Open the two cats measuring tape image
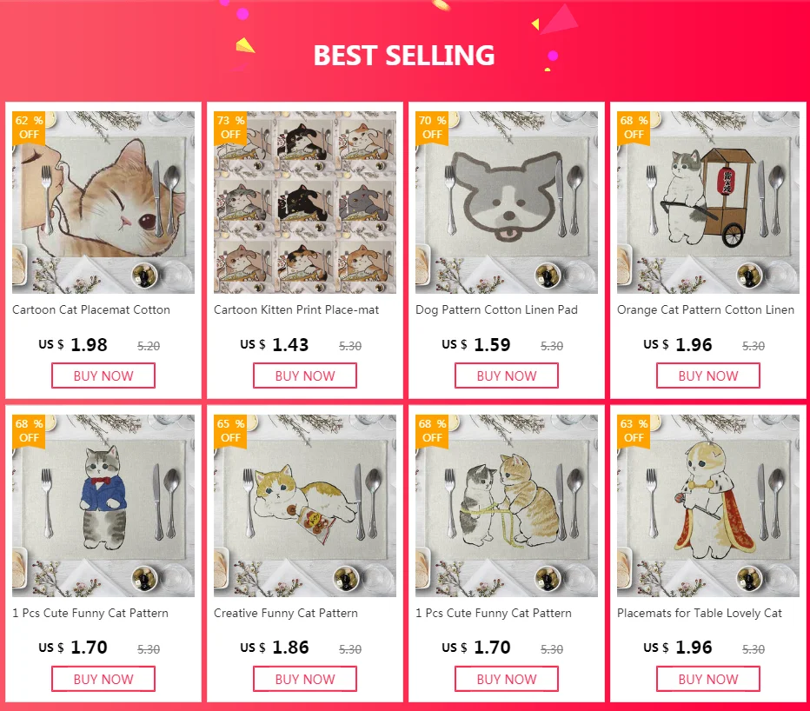This screenshot has width=810, height=711. [506, 506]
